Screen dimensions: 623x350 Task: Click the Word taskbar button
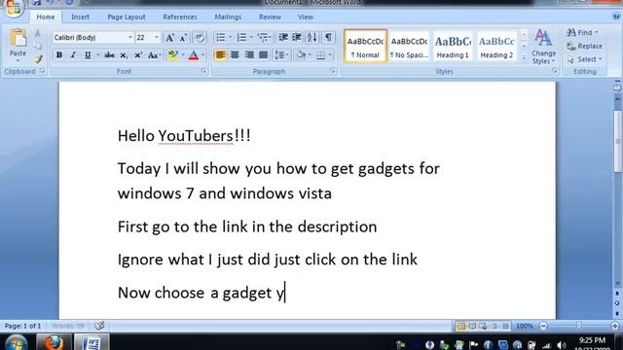point(92,342)
